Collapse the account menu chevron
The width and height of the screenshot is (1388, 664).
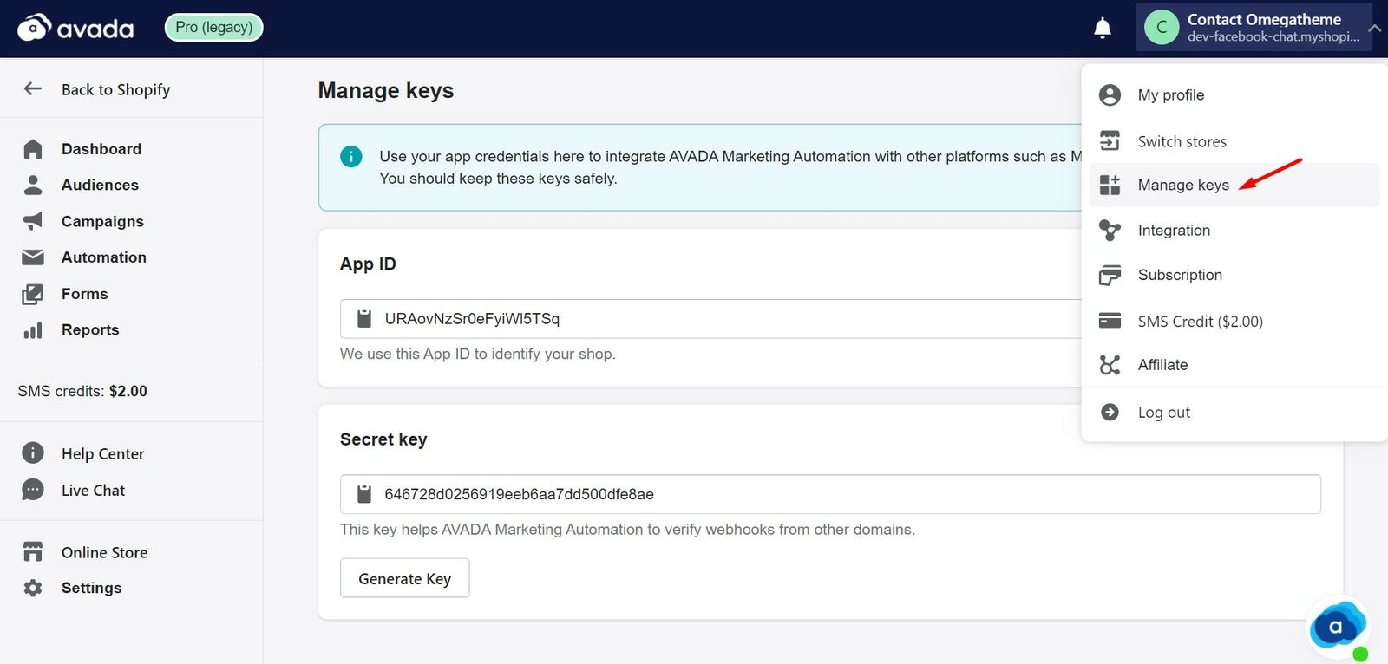point(1374,28)
